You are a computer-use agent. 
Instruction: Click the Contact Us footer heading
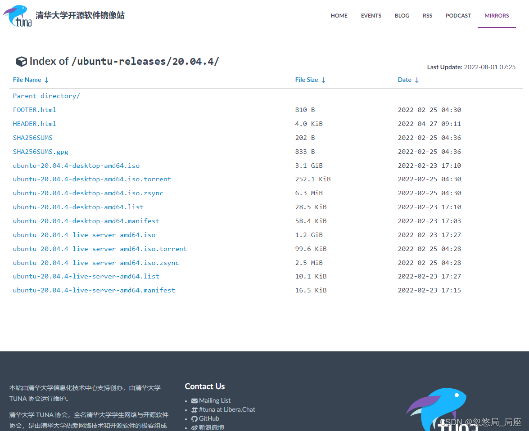[x=204, y=386]
